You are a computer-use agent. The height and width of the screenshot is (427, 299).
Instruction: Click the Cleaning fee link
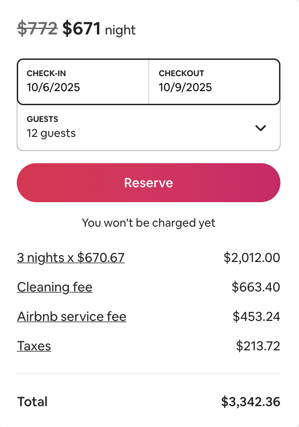pyautogui.click(x=55, y=287)
